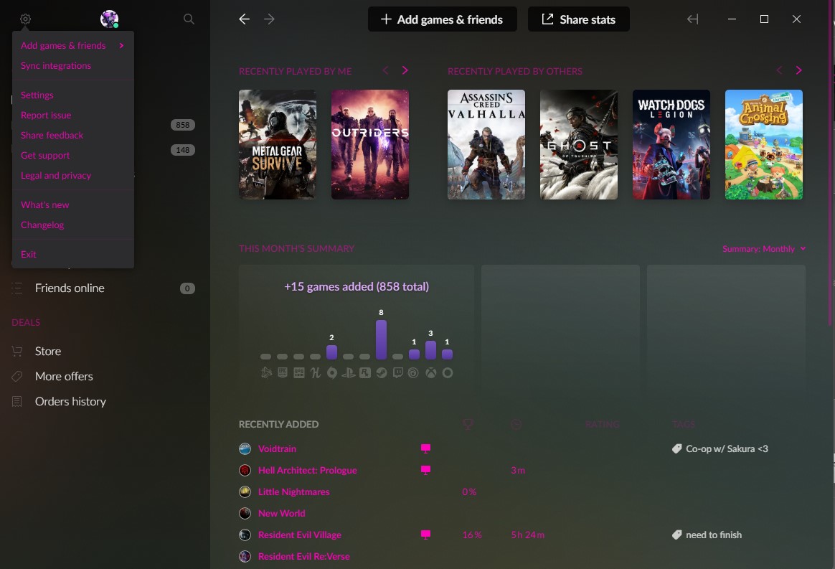
Task: Go forward with the right arrow
Action: tap(269, 19)
